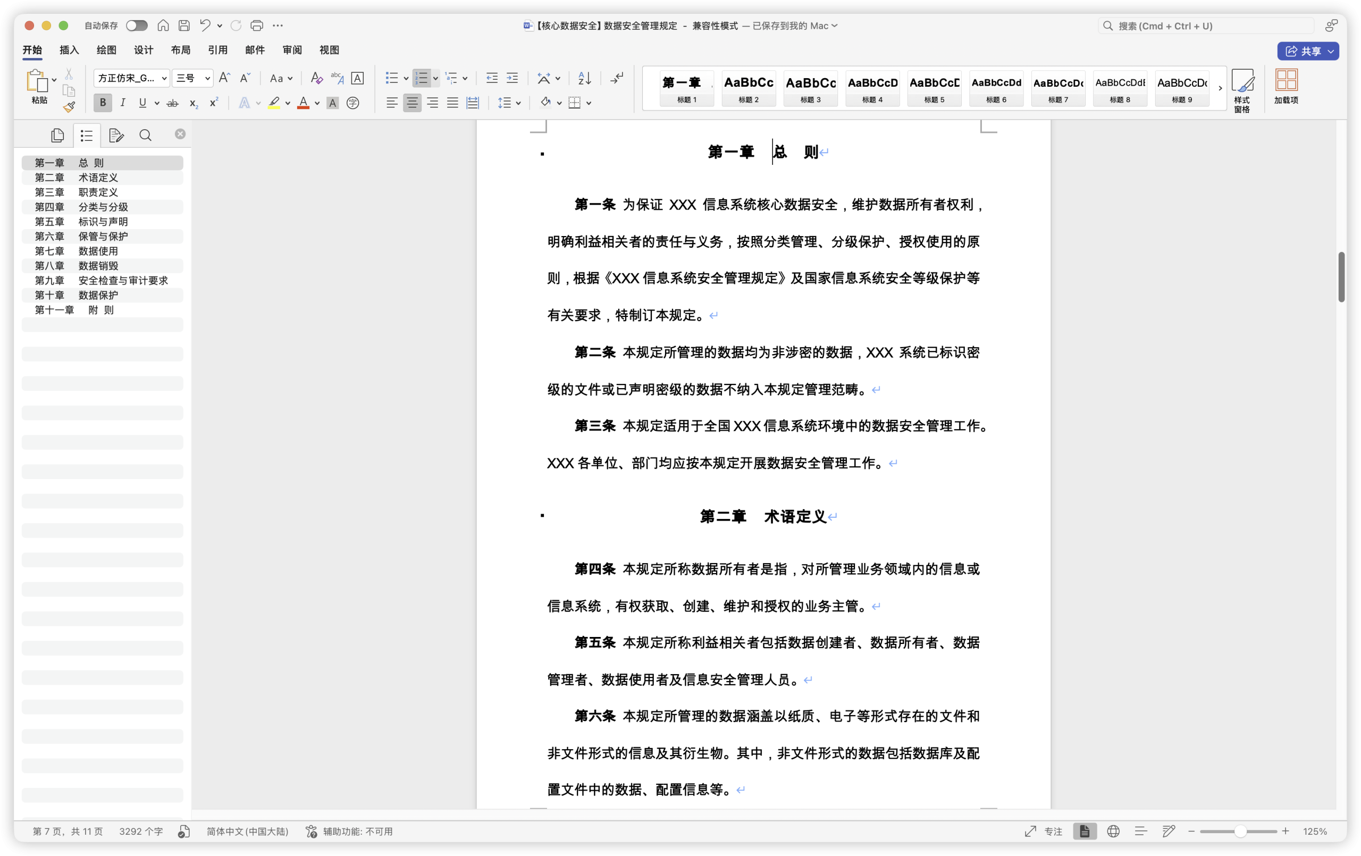Toggle show formatting marks icon

pyautogui.click(x=616, y=78)
